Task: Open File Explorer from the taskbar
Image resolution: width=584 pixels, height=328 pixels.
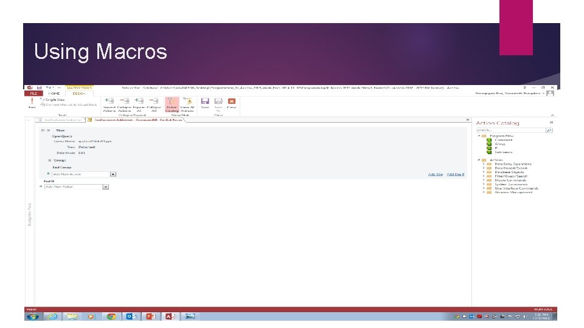Action: [72, 316]
